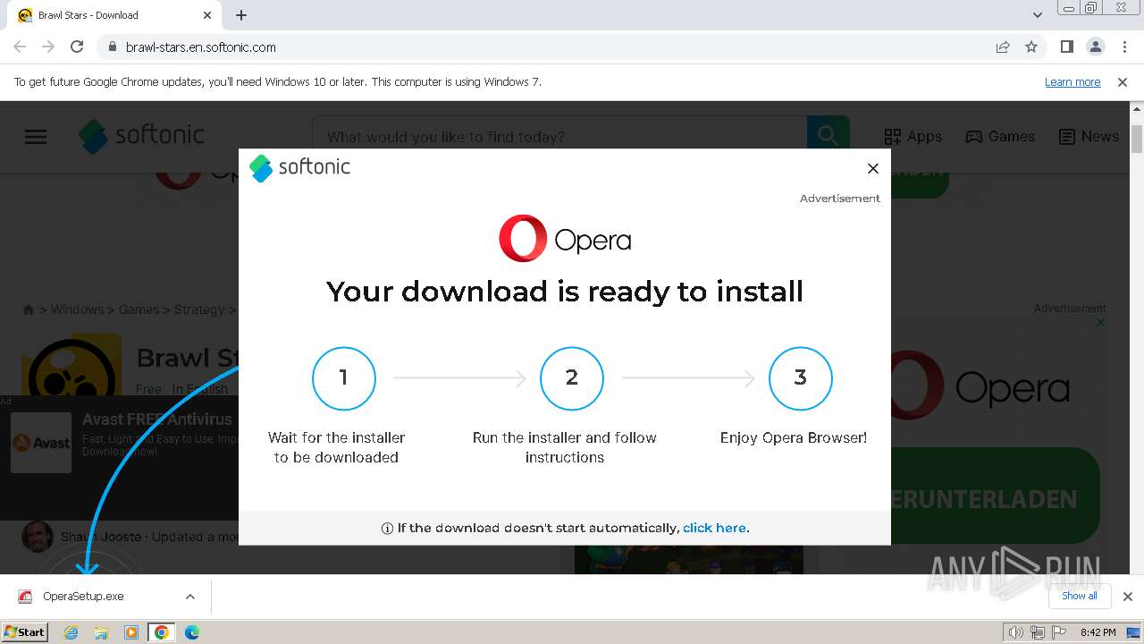
Task: Click the green HERUNTERLADEN button
Action: (x=995, y=496)
